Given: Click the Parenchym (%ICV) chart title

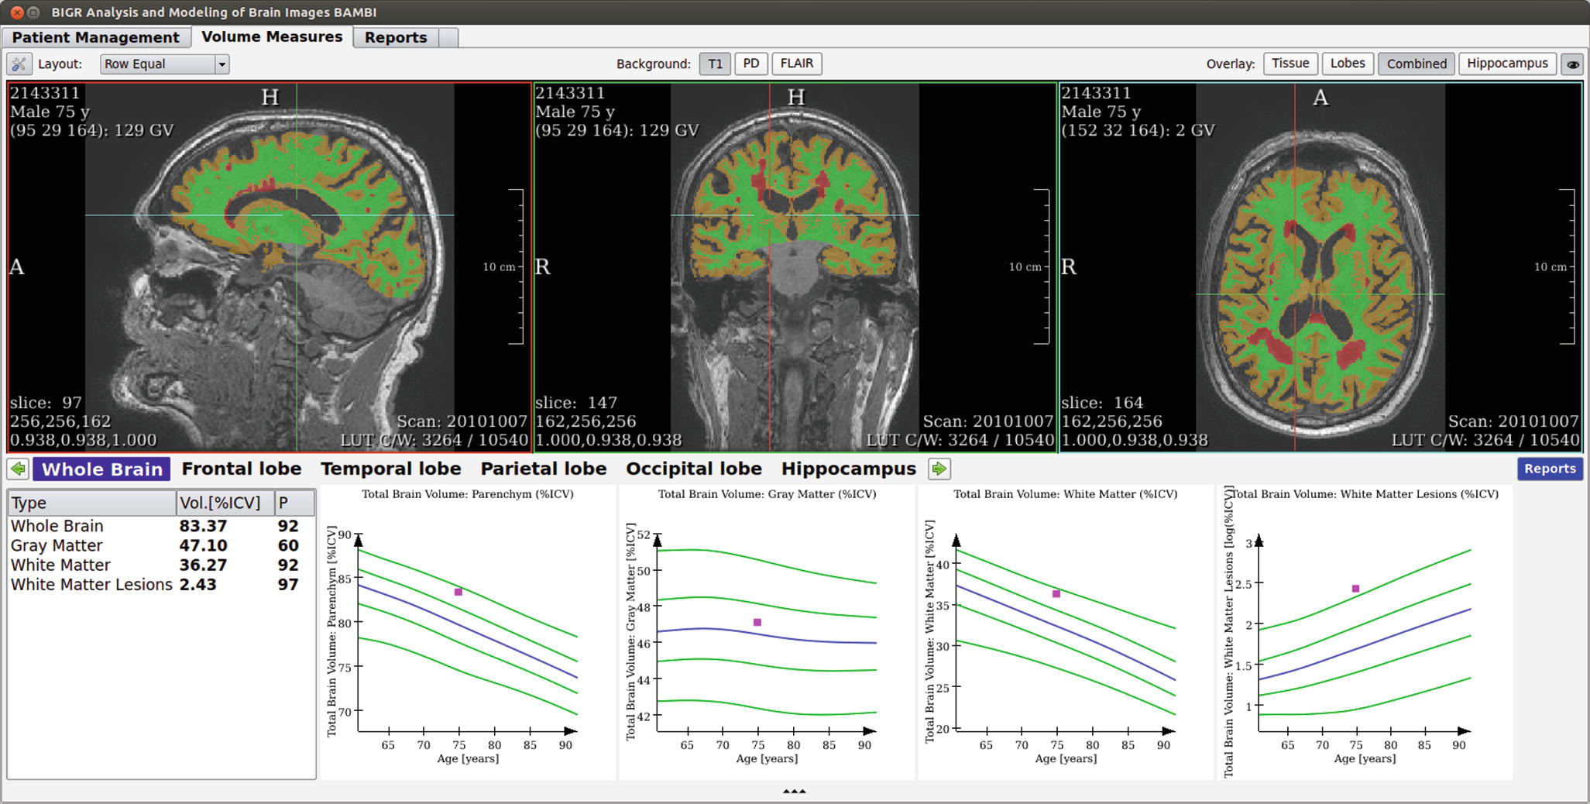Looking at the screenshot, I should click(x=468, y=494).
